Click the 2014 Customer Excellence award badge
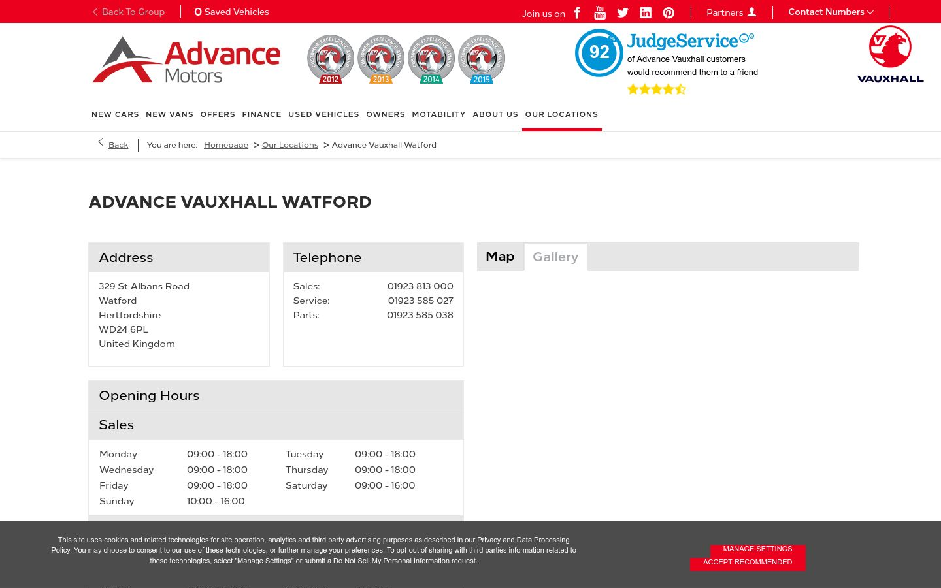Screen dimensions: 941x588 pos(431,59)
